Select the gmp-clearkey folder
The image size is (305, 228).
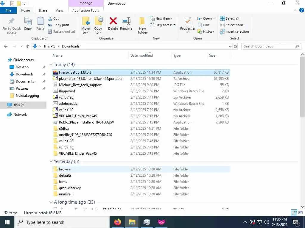(141, 188)
